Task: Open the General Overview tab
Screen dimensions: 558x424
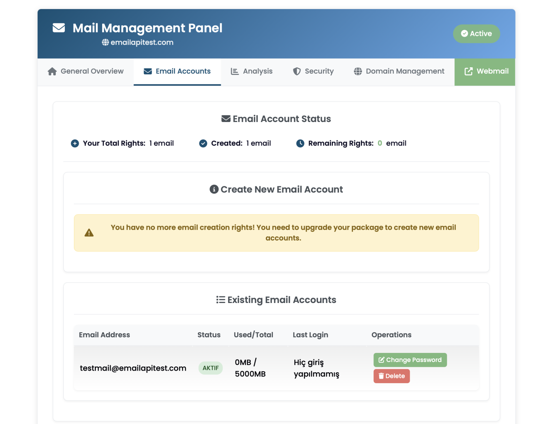Action: pos(85,71)
